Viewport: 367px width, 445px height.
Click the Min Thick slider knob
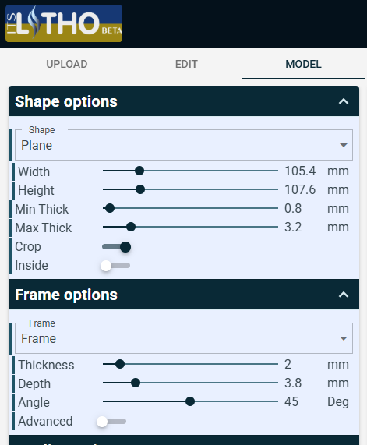(x=110, y=208)
